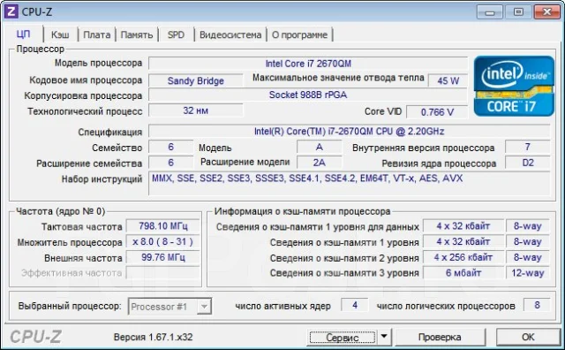Click the Intel Core i7 2670QM model field
565x350 pixels.
308,64
